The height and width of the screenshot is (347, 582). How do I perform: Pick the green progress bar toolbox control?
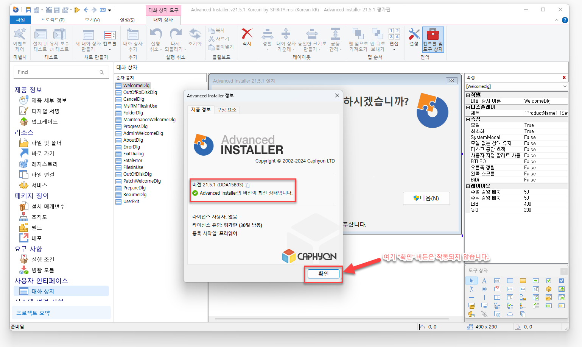pyautogui.click(x=549, y=306)
